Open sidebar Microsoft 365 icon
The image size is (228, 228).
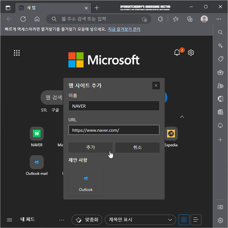(x=220, y=99)
